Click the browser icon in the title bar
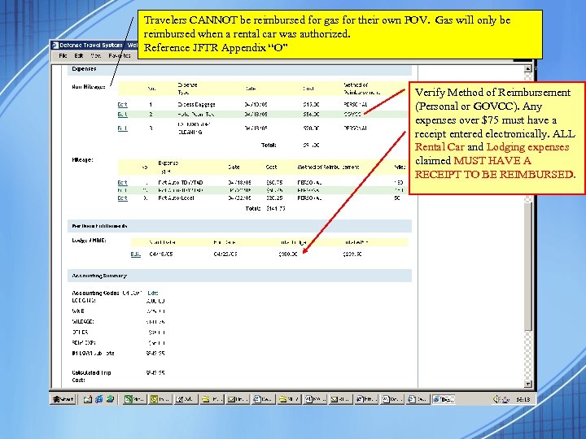Viewport: 586px width, 439px height. (x=55, y=46)
